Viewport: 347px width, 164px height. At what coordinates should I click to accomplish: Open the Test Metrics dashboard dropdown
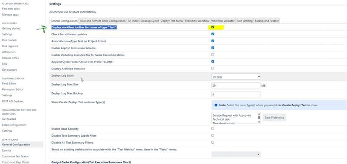(x=236, y=154)
